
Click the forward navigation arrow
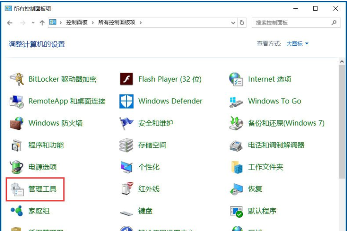tap(23, 23)
